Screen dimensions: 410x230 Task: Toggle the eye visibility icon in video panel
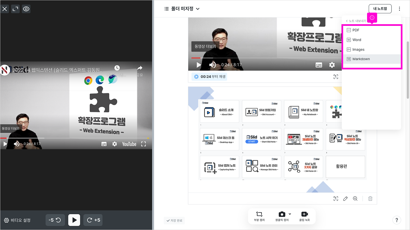[x=26, y=9]
